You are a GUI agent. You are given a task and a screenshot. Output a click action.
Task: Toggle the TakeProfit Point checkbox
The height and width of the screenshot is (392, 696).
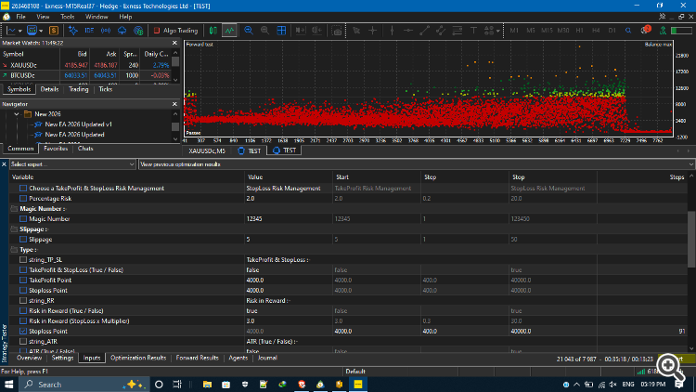23,280
